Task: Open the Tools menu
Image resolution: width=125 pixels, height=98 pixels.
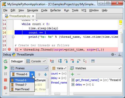Action: pyautogui.click(x=75, y=10)
